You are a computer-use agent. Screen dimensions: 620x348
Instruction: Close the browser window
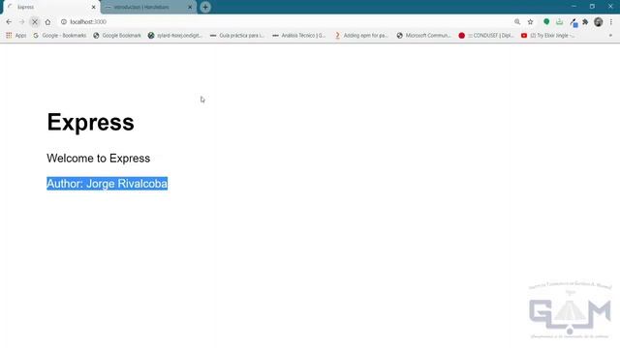pyautogui.click(x=610, y=7)
